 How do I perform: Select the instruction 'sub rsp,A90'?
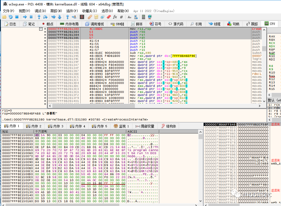pyautogui.click(x=140, y=53)
